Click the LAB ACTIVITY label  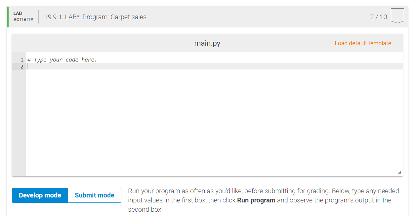[x=23, y=16]
